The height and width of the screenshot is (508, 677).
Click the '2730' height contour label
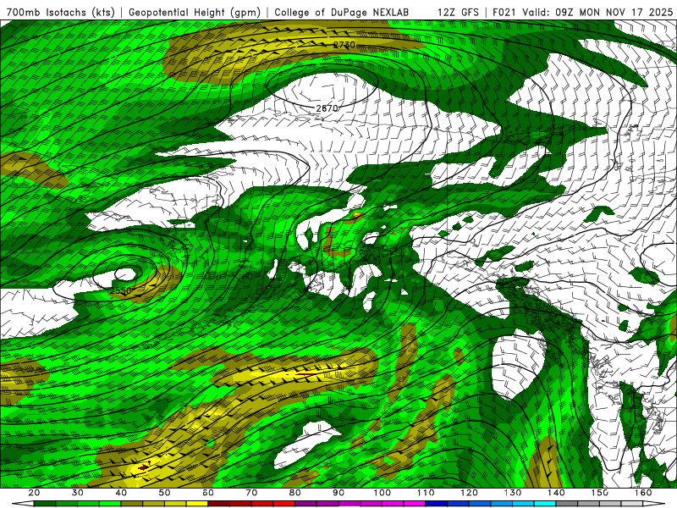coord(344,45)
